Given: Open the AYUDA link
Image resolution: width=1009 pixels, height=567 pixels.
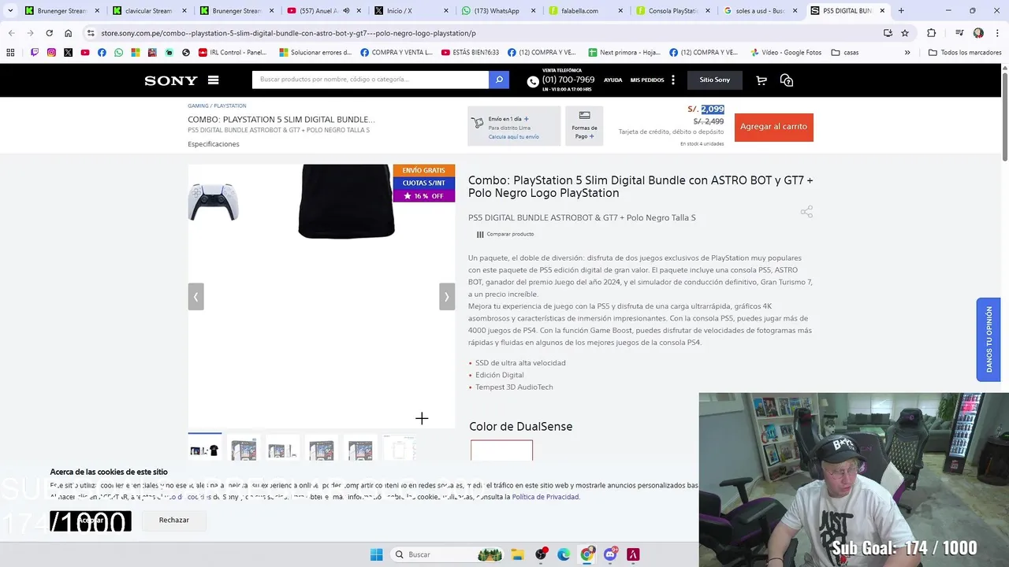Looking at the screenshot, I should [x=612, y=80].
